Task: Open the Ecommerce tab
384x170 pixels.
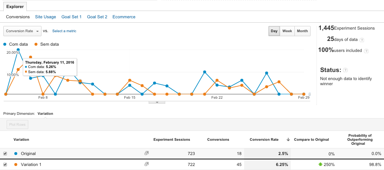Action: click(x=124, y=17)
